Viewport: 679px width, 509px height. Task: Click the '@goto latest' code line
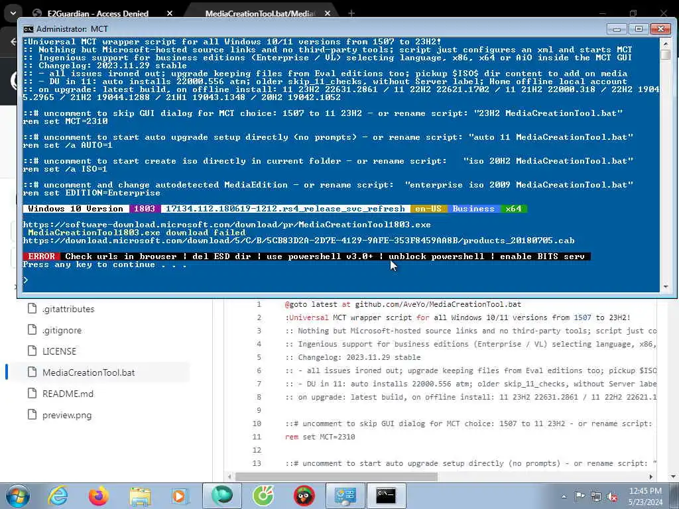[403, 304]
